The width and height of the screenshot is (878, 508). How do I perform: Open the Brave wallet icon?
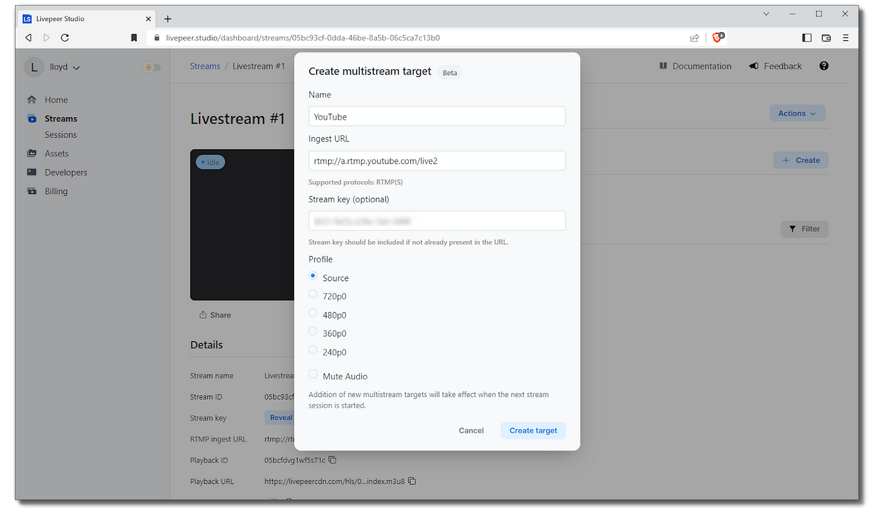(x=826, y=38)
